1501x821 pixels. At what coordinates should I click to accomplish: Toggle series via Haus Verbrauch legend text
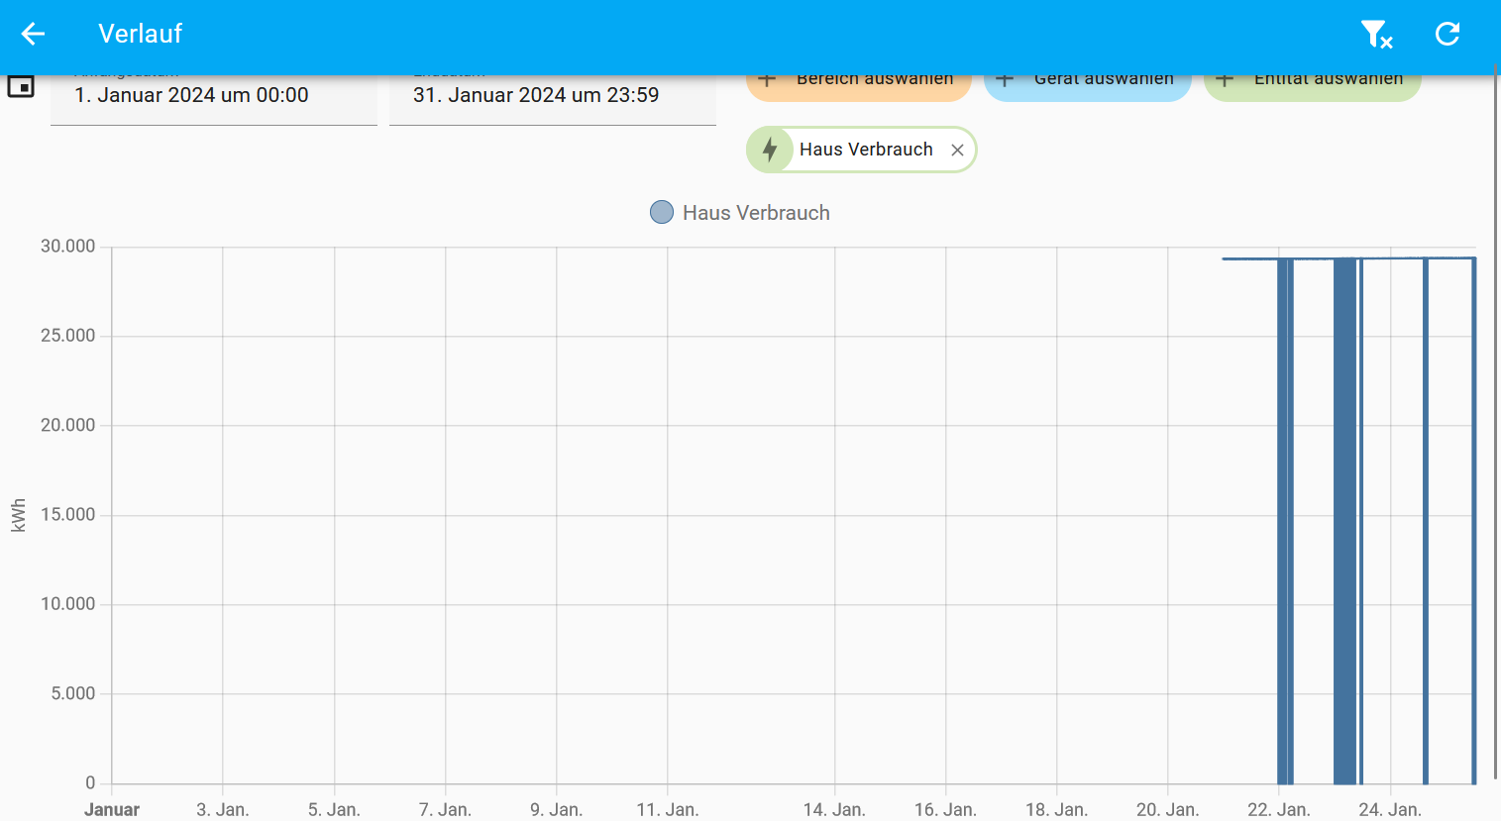(756, 213)
